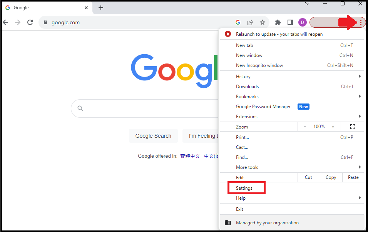
Task: View site info via the lock icon
Action: coord(45,22)
